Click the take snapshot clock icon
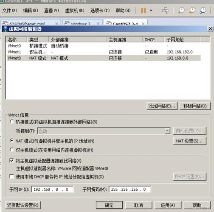Screen dimensions: 214x212 pos(181,10)
